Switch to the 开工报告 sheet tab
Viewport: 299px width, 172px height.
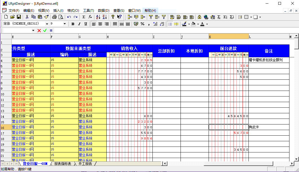tap(85, 164)
